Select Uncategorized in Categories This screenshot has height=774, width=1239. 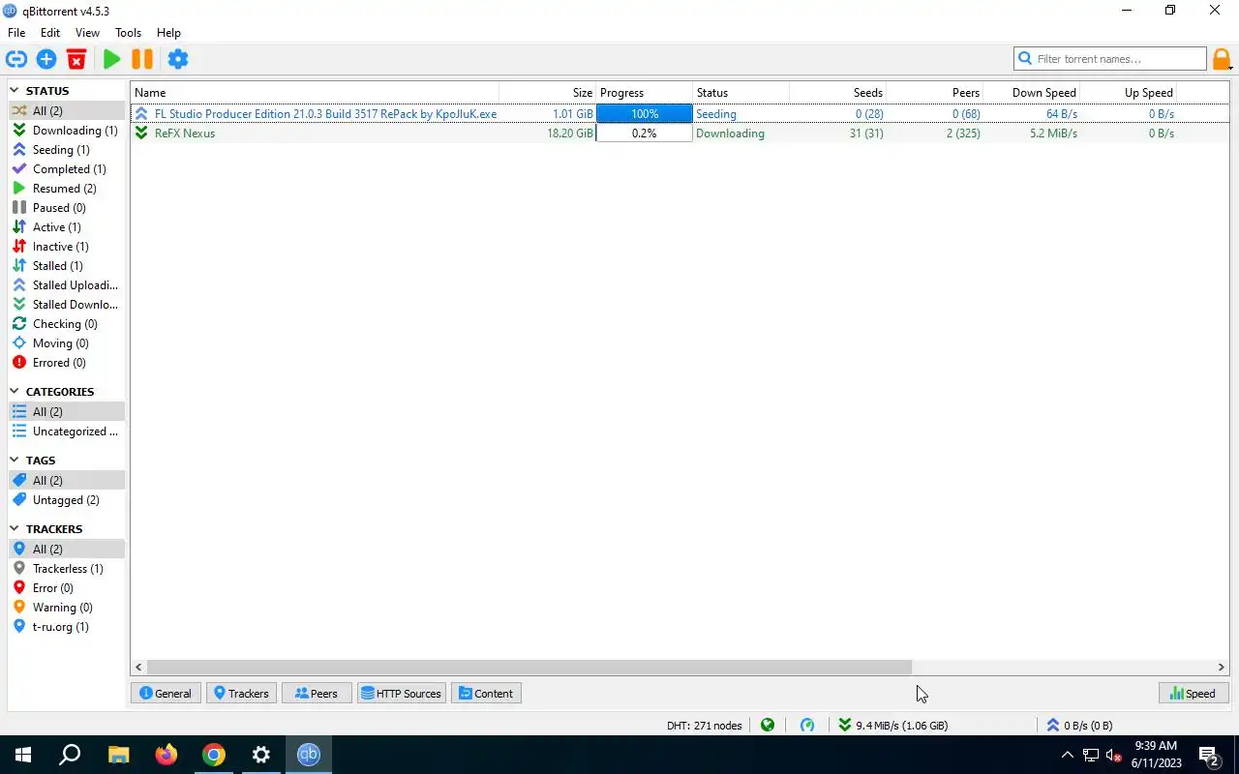(x=66, y=432)
